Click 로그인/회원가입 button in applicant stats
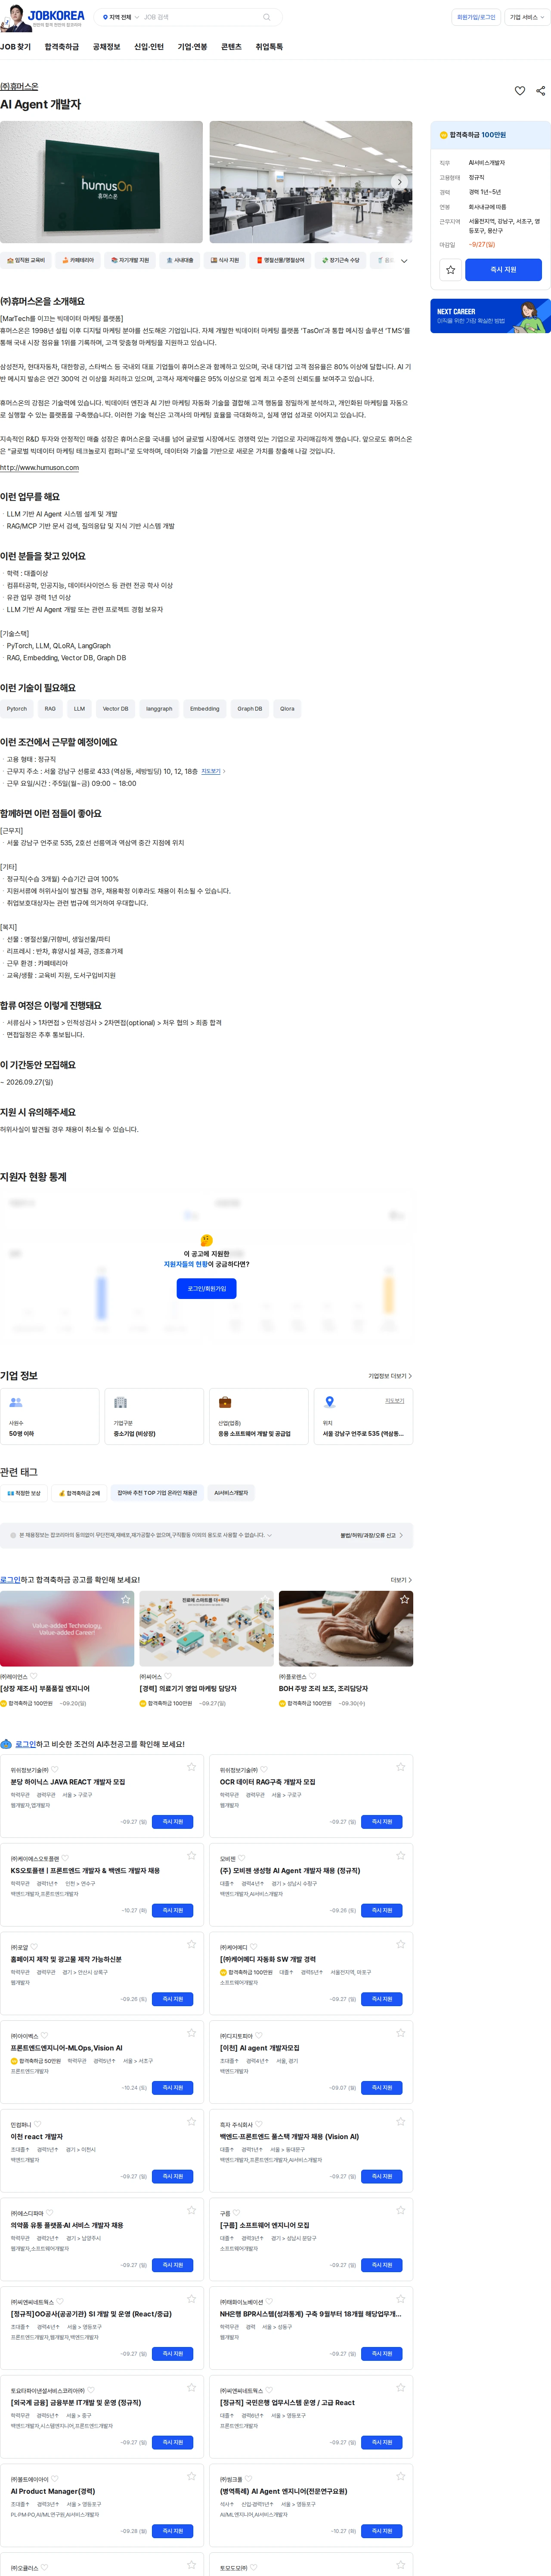The image size is (551, 2576). click(x=206, y=1289)
